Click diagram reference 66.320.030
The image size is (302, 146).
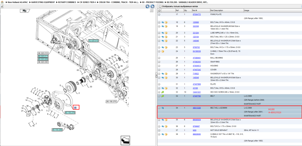tap(43, 62)
